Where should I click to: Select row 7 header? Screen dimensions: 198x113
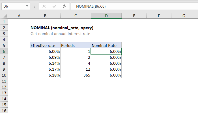[x=4, y=57]
